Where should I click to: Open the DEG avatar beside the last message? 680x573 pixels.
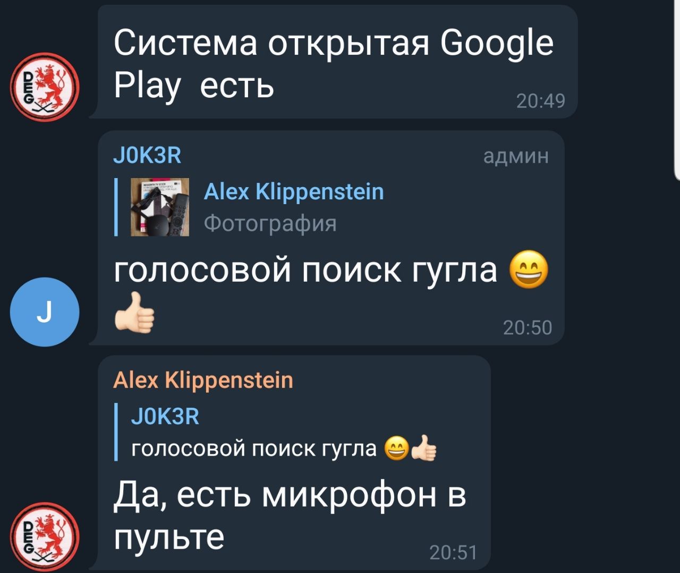(45, 536)
